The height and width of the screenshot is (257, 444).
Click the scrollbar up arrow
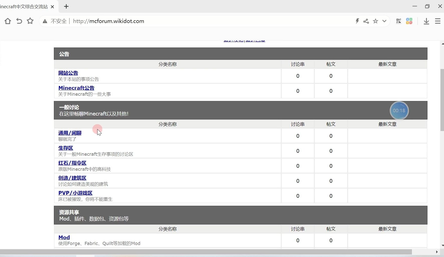442,44
